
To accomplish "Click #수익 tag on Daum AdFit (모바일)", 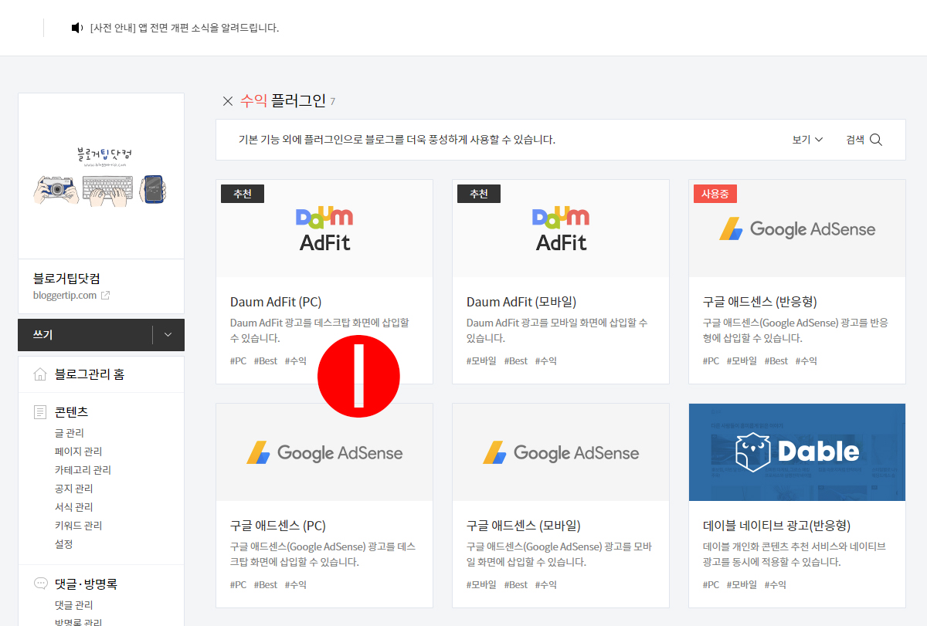I will point(546,360).
